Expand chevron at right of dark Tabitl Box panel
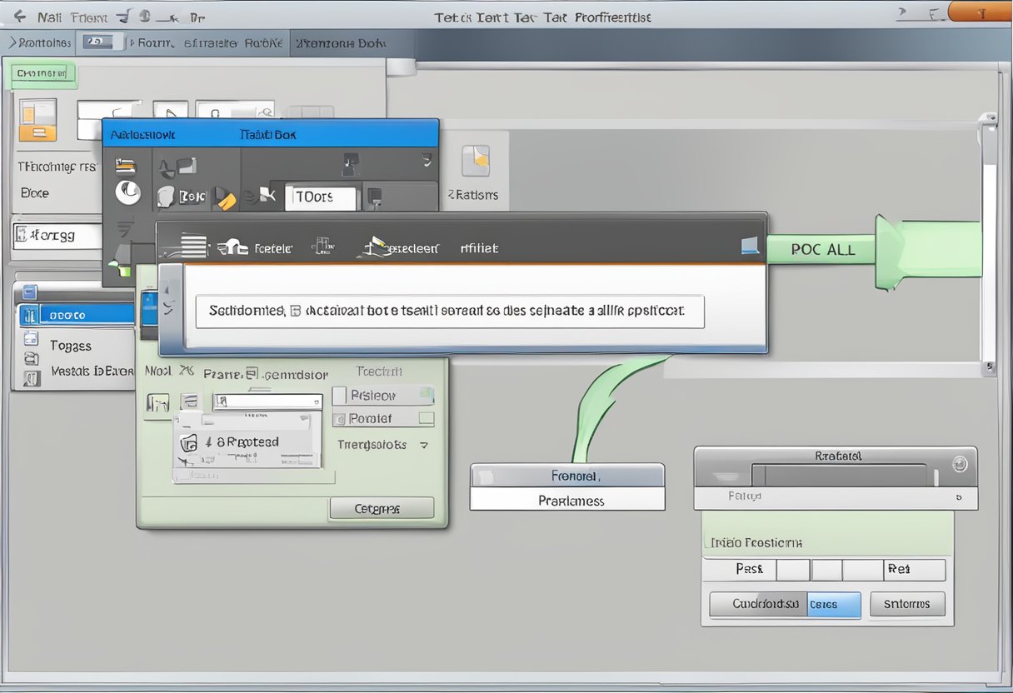1013x693 pixels. (x=427, y=158)
